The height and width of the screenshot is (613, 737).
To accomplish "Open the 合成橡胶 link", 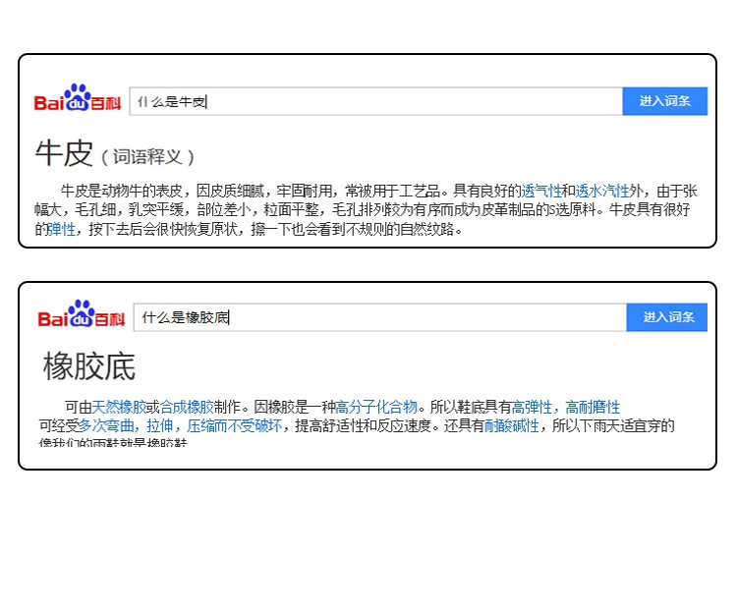I will 187,407.
